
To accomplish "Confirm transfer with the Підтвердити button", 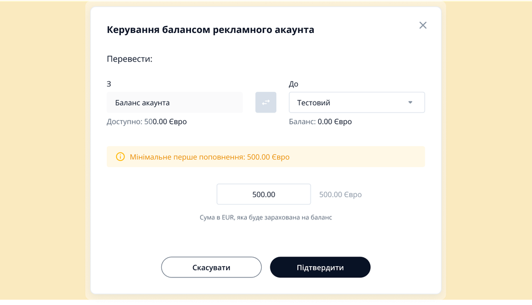I will point(320,267).
